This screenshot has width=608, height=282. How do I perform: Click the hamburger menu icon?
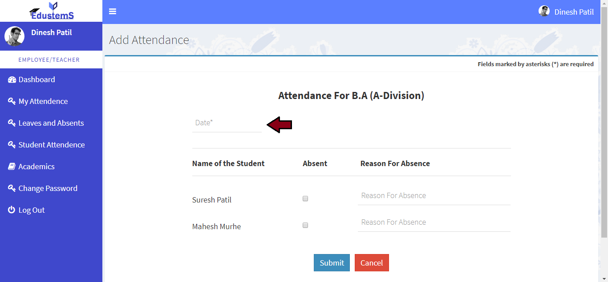[113, 12]
